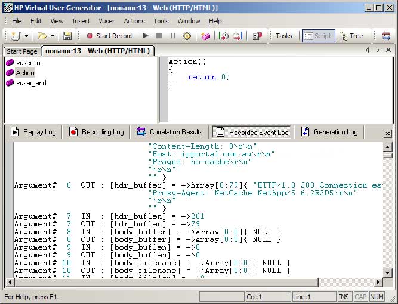Viewport: 398px width, 304px height.
Task: Select vuser_end in the action list
Action: tap(31, 83)
